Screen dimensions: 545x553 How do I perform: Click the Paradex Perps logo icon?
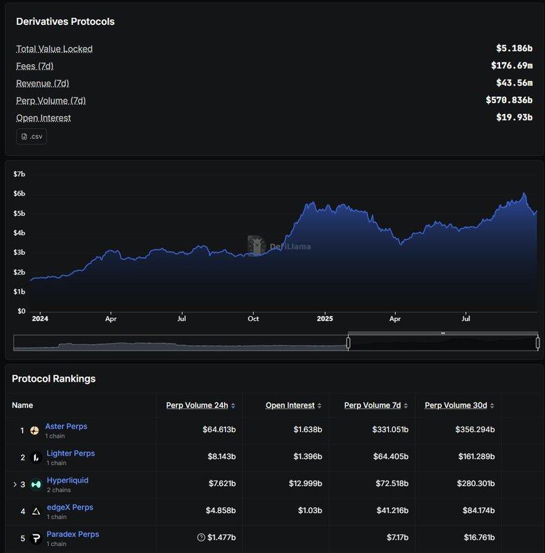point(35,538)
